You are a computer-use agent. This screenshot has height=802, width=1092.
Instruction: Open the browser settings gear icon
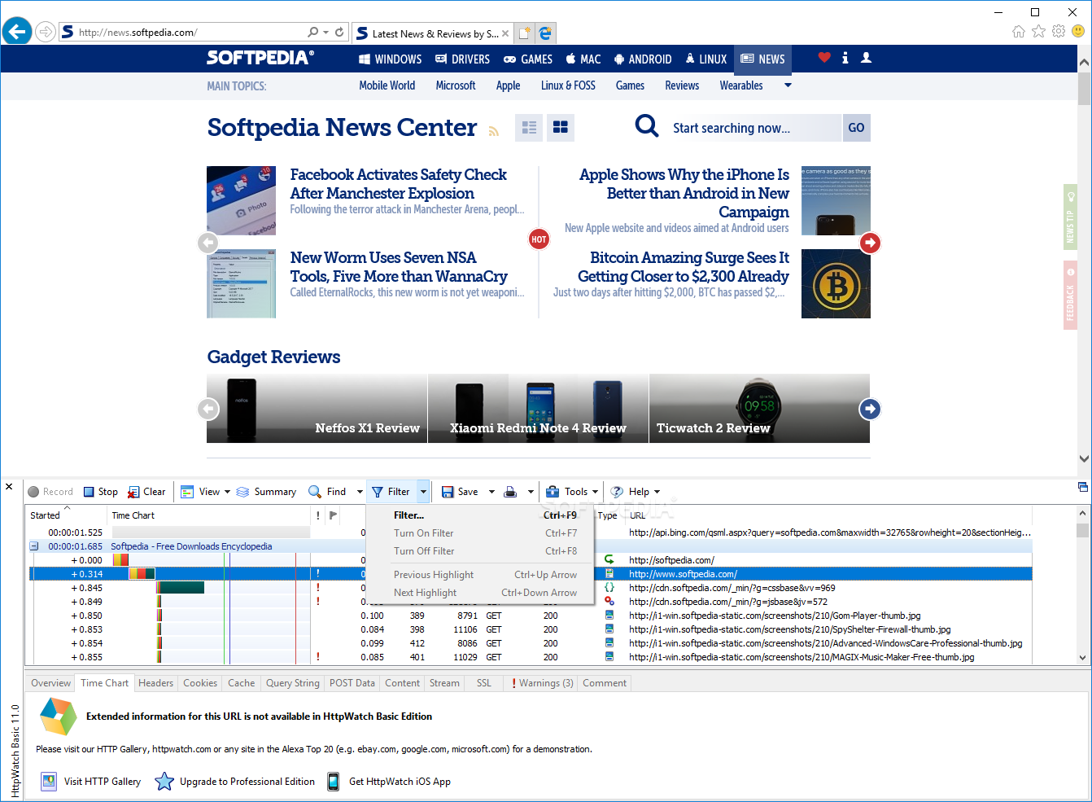[1059, 32]
